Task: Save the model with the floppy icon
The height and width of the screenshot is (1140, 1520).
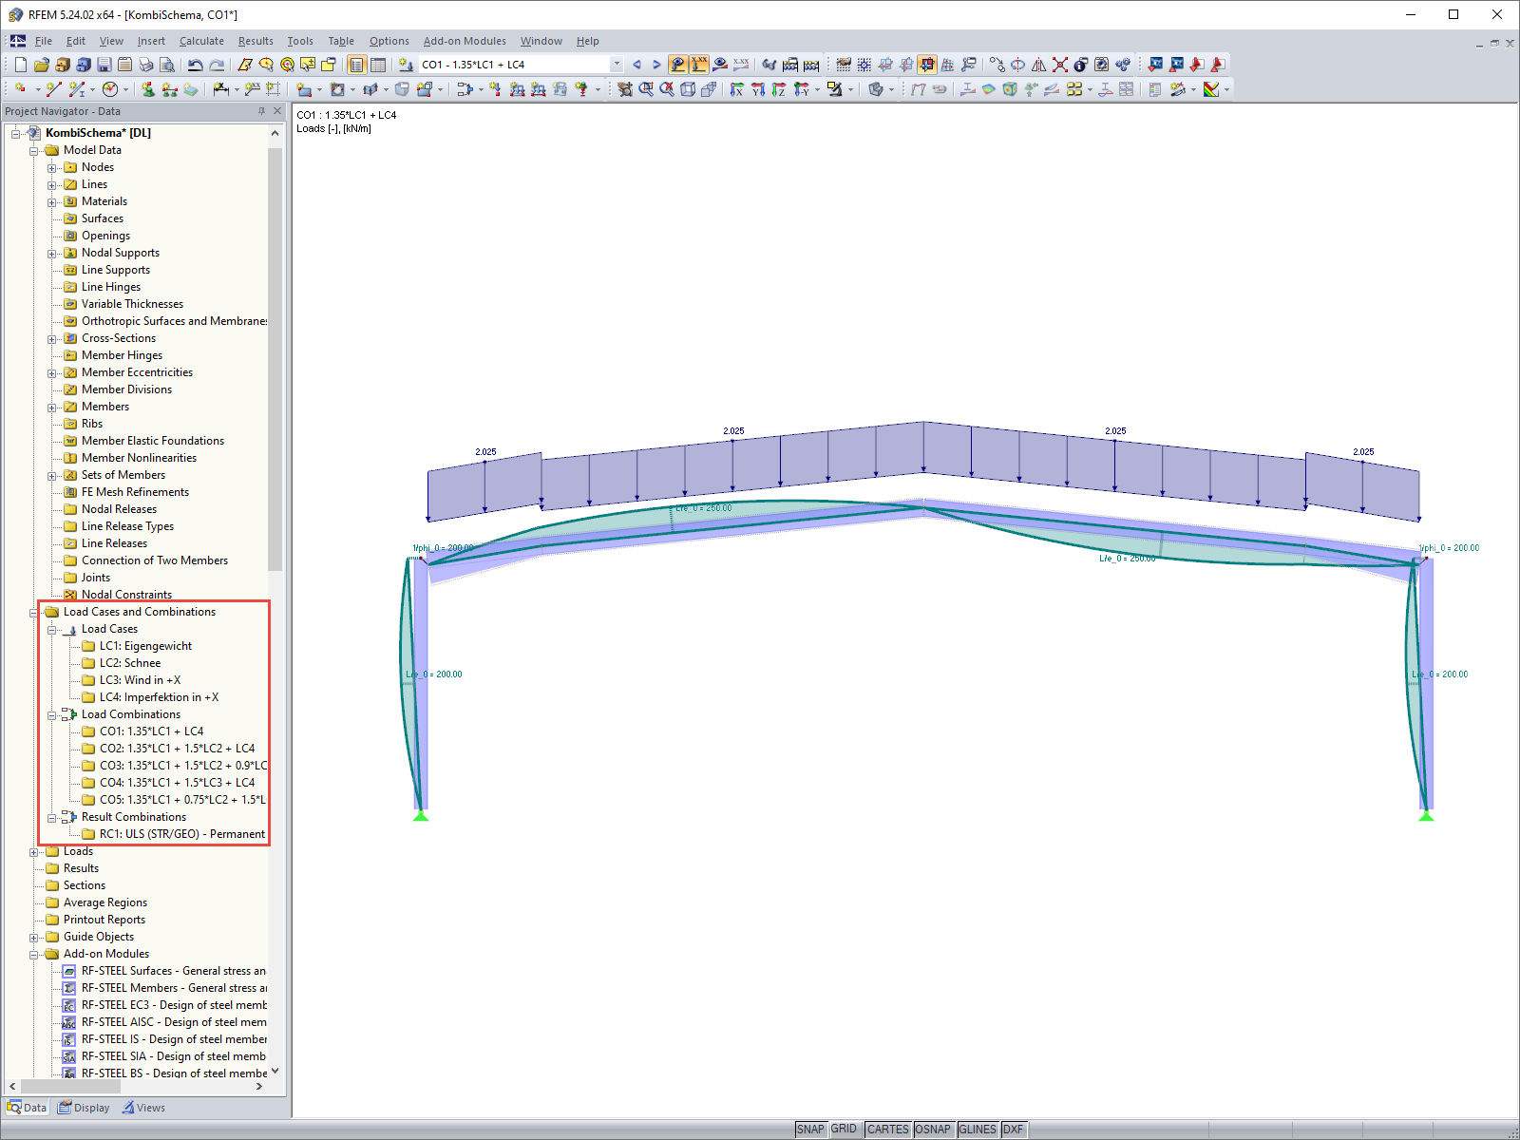Action: [x=104, y=65]
